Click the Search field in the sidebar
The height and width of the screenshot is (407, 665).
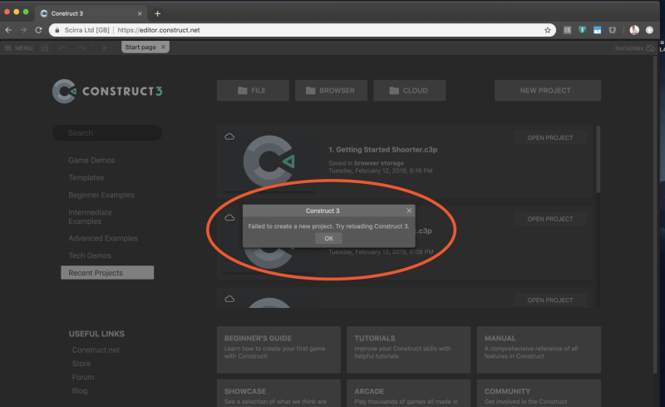[x=106, y=133]
